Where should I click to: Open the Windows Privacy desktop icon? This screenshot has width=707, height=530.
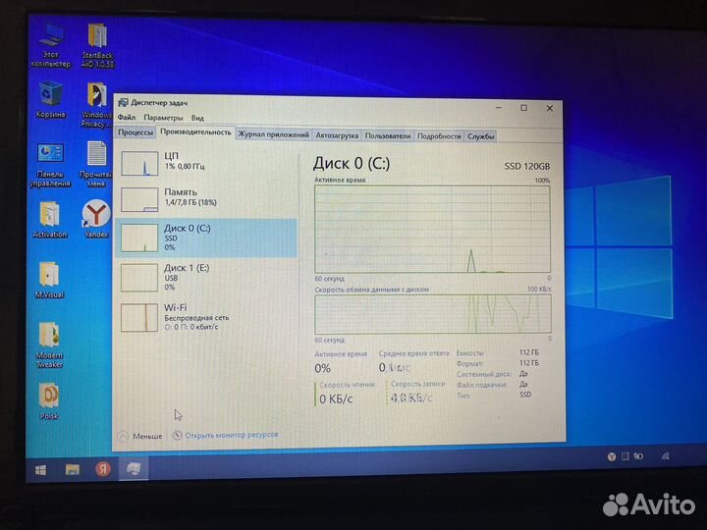(96, 105)
